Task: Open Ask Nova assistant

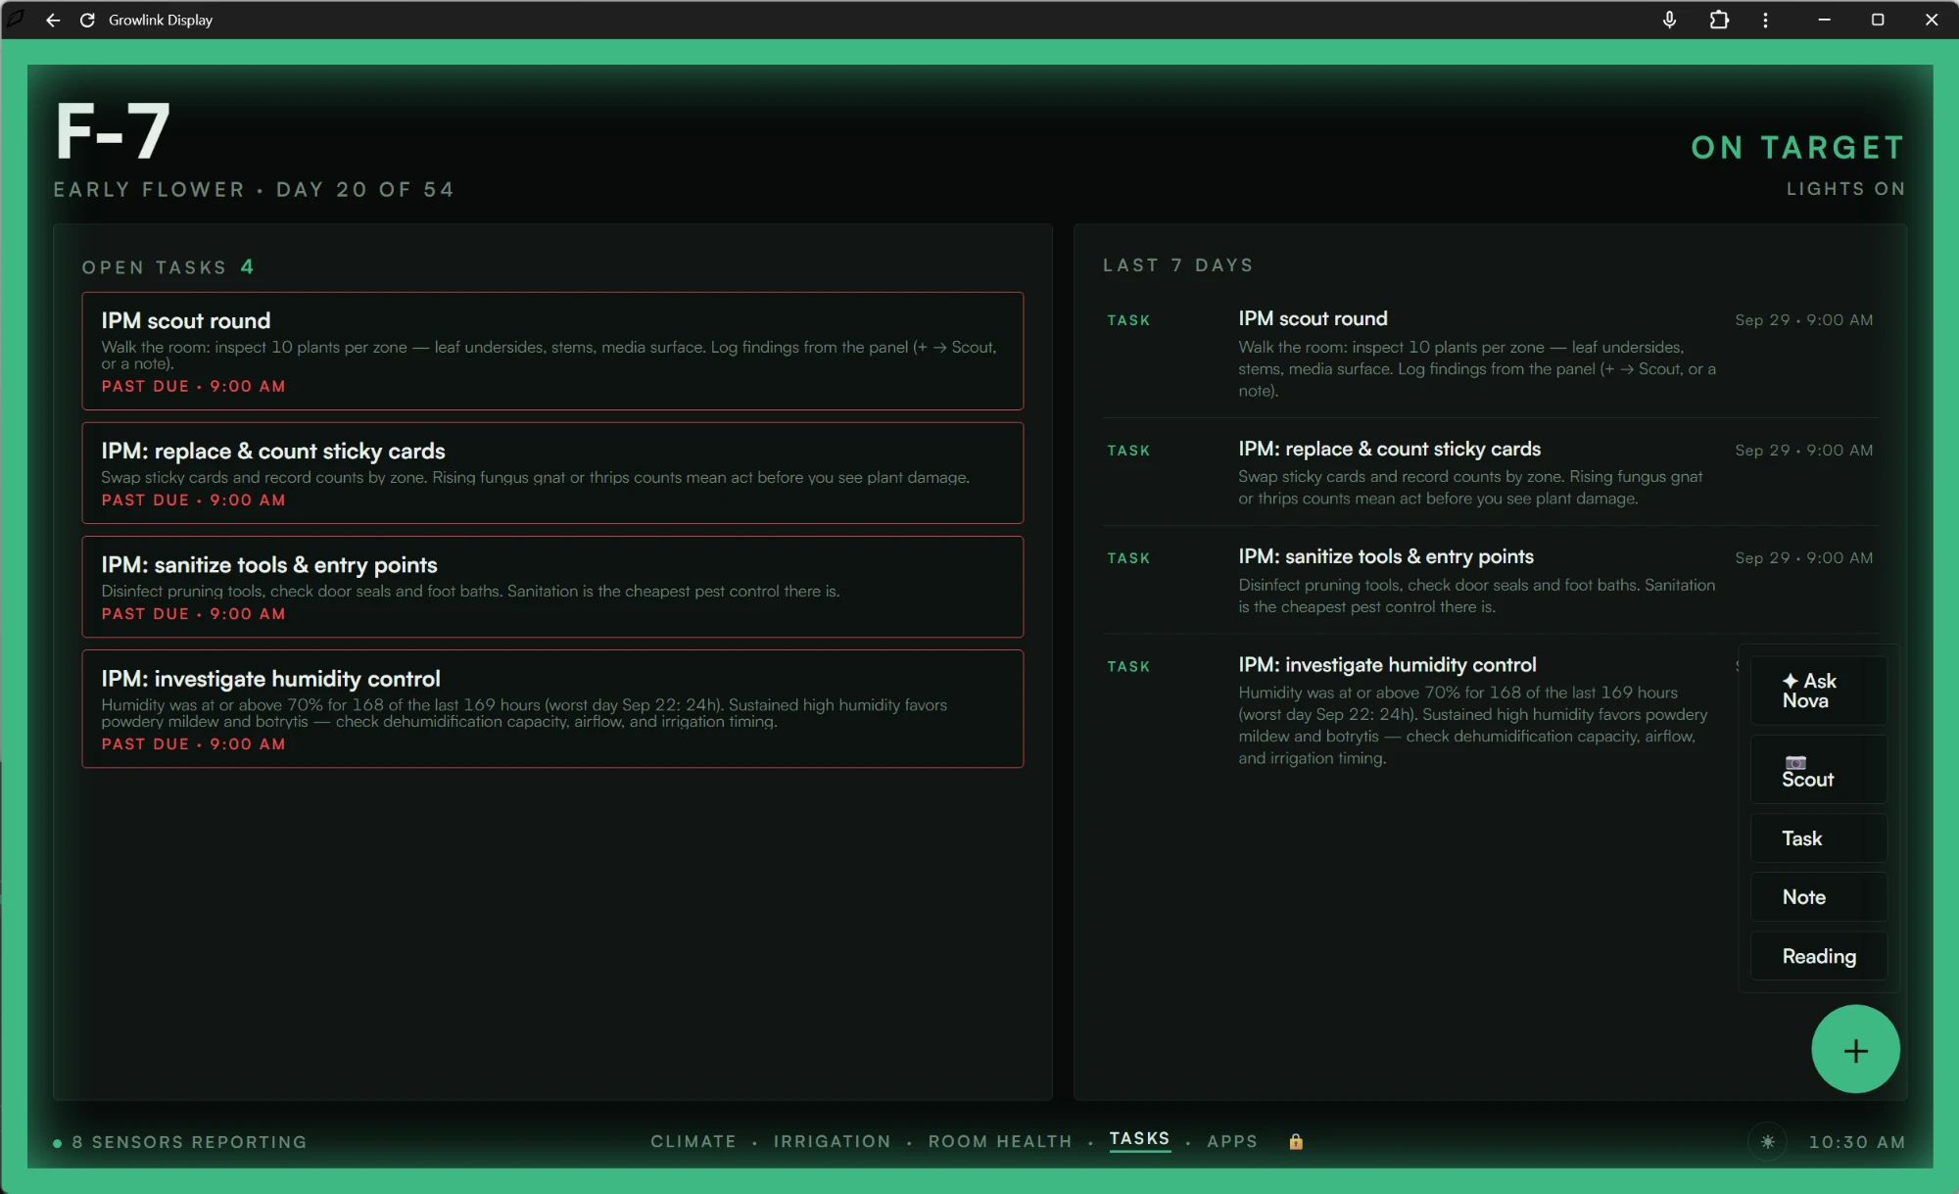Action: [x=1819, y=691]
